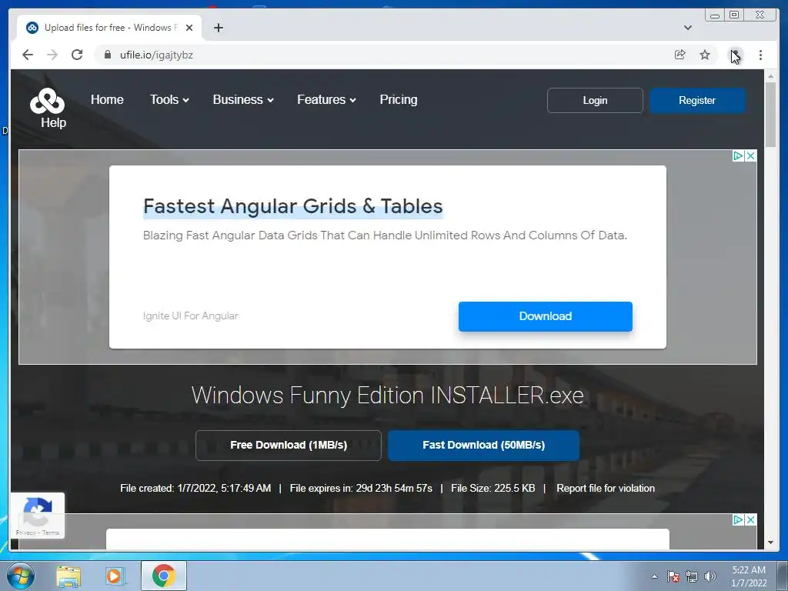Click Ignite UI For Angular text
The width and height of the screenshot is (788, 591).
[x=191, y=316]
